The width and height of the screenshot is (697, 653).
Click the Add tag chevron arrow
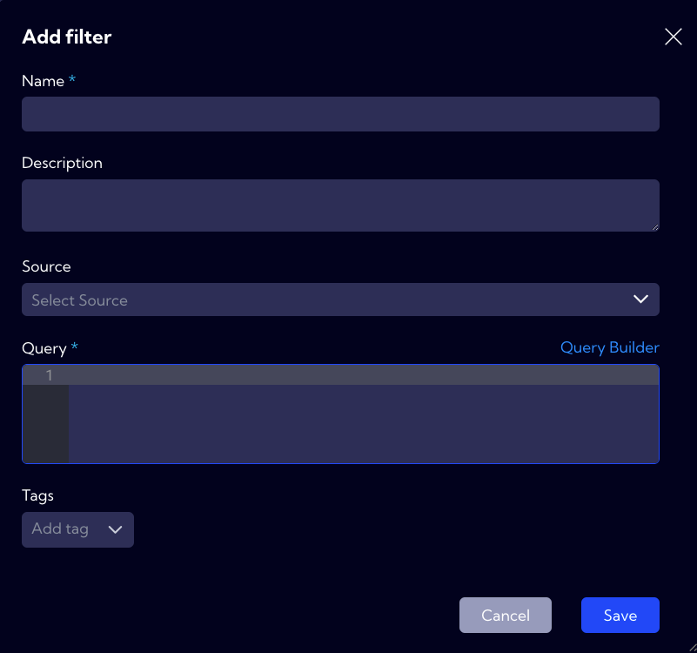[115, 529]
